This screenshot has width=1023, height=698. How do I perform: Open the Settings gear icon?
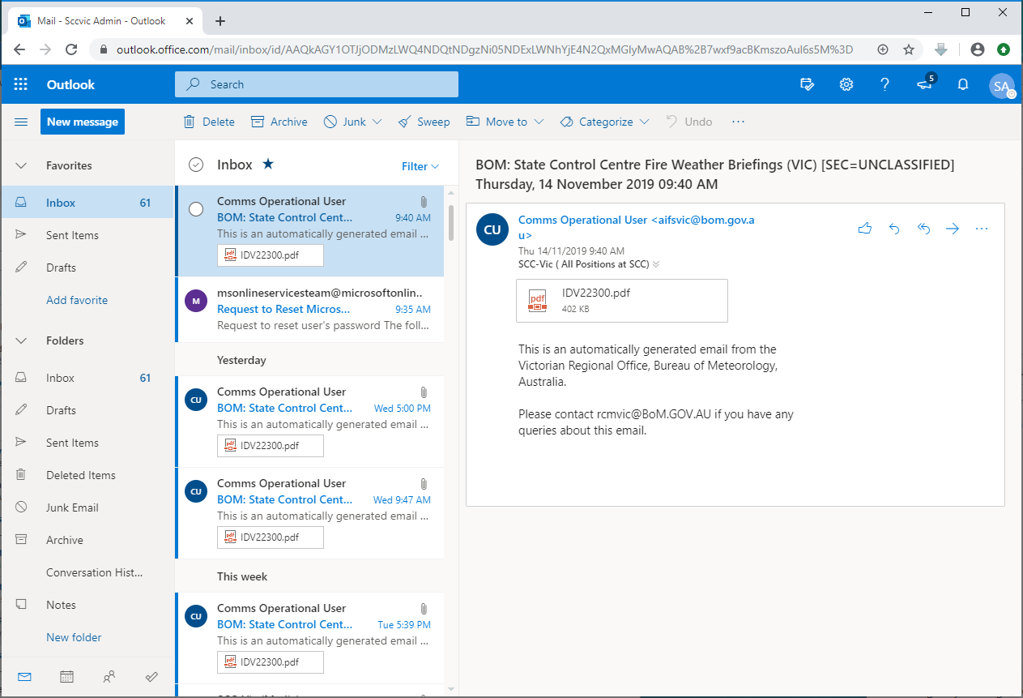coord(846,84)
